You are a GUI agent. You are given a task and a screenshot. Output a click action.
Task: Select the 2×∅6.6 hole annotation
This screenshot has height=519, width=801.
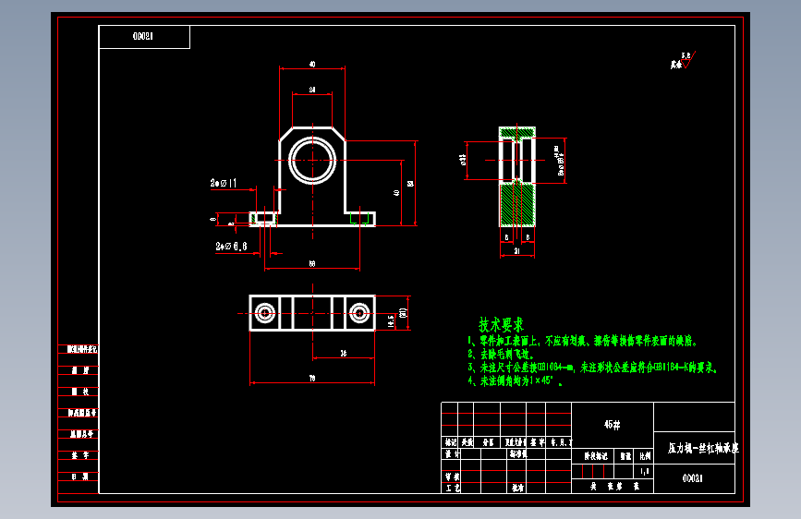[231, 247]
